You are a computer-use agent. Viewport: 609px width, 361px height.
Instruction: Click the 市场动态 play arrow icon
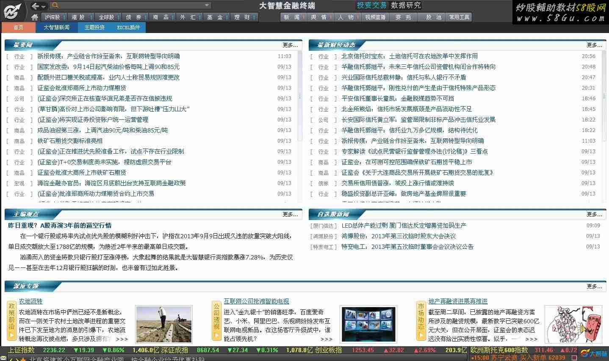point(421,336)
